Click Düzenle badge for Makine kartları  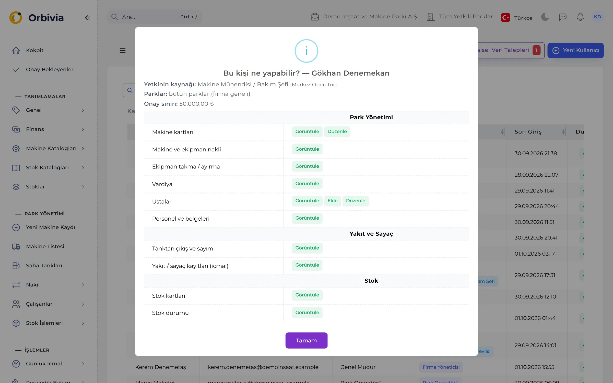pos(337,131)
